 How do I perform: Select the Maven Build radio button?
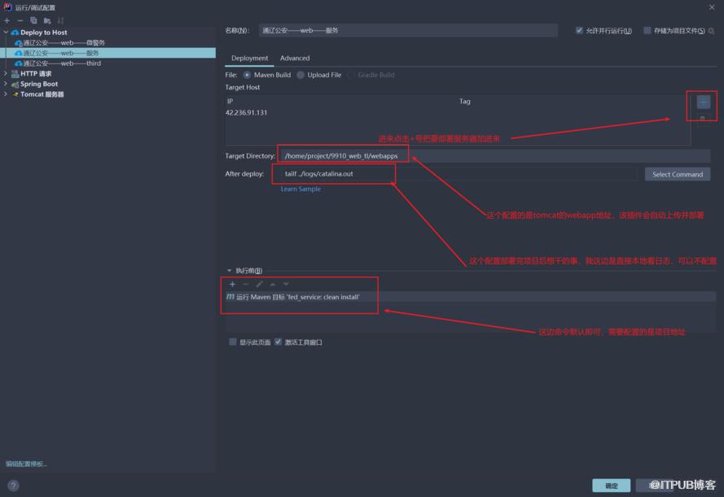pyautogui.click(x=247, y=75)
